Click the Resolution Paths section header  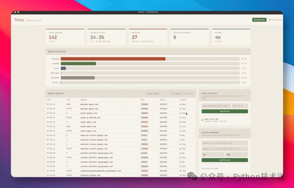pos(148,51)
